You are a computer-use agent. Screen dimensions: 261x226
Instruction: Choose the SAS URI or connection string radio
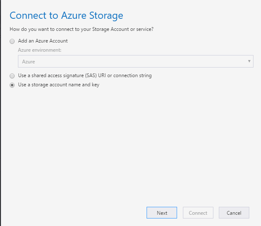pyautogui.click(x=12, y=76)
